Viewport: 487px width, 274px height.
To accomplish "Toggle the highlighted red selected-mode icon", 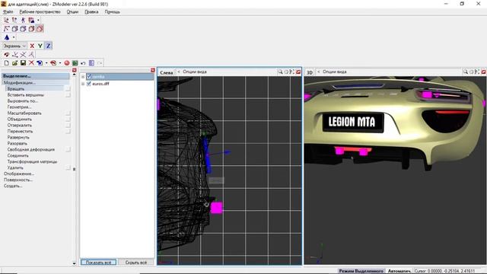I will (40, 29).
